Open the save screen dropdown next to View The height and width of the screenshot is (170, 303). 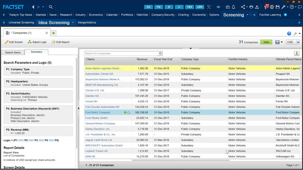(x=282, y=42)
